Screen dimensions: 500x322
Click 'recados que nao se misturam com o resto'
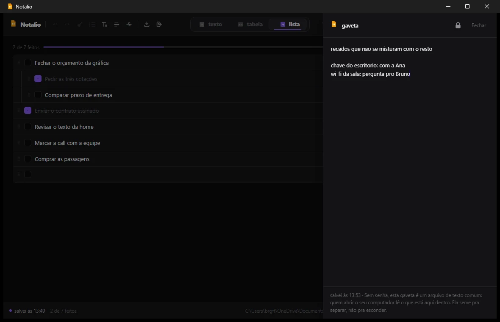click(381, 49)
